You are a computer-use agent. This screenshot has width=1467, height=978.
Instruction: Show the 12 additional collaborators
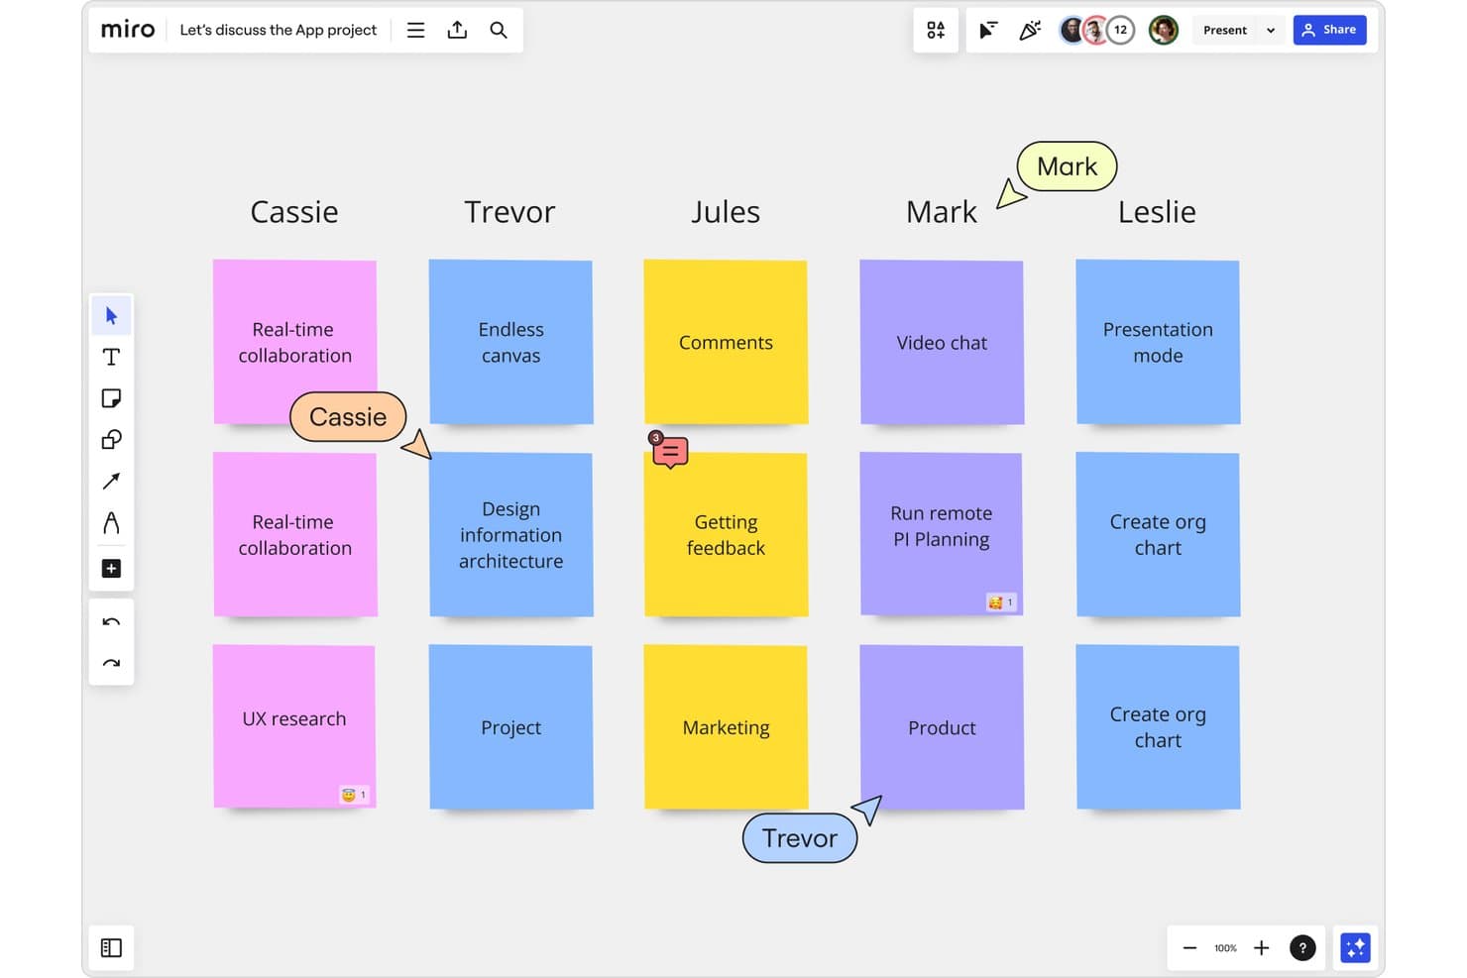click(1120, 30)
